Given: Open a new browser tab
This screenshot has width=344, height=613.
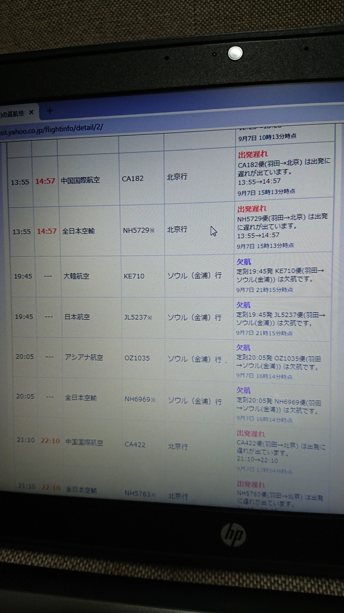Looking at the screenshot, I should 49,110.
